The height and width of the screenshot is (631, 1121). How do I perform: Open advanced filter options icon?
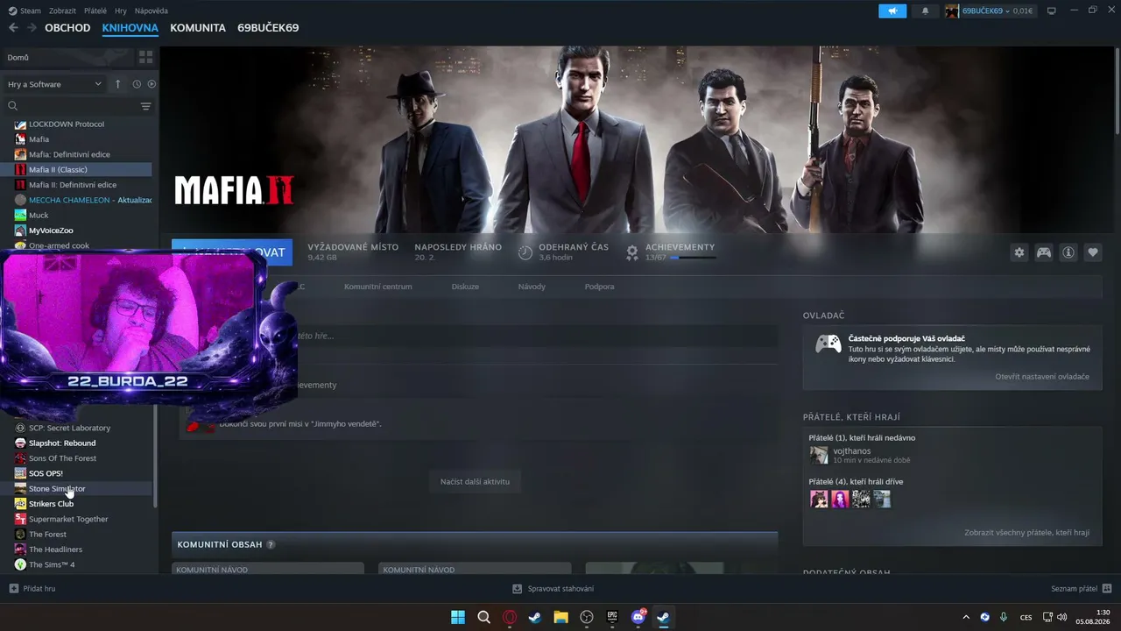pyautogui.click(x=145, y=106)
